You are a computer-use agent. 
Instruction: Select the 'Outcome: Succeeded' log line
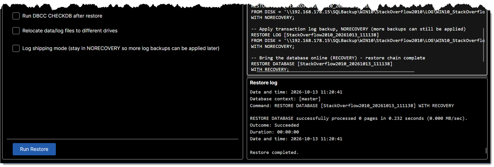click(x=274, y=125)
